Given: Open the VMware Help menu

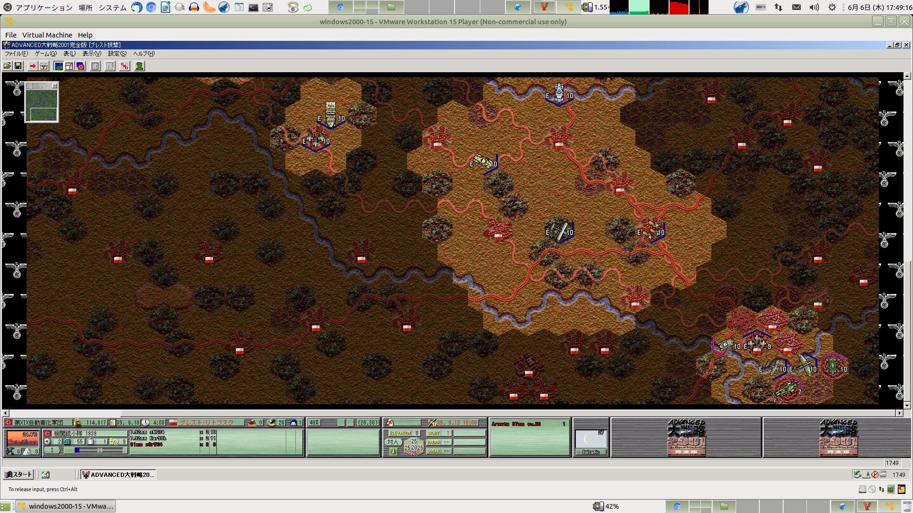Looking at the screenshot, I should click(85, 35).
